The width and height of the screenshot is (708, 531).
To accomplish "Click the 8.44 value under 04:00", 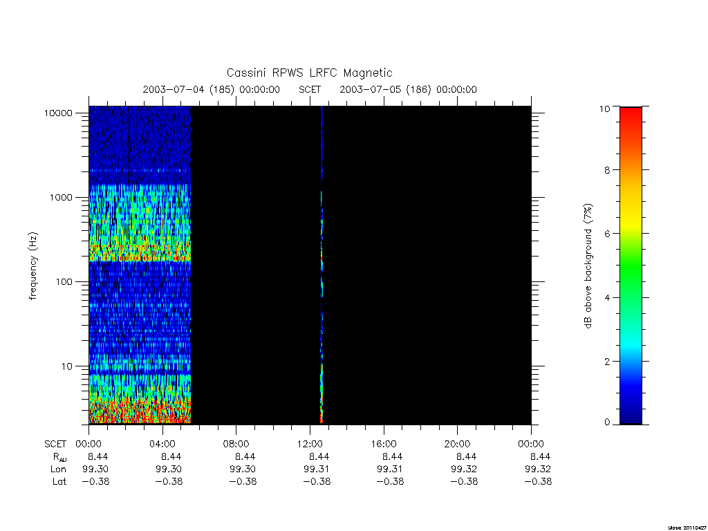I will (171, 456).
